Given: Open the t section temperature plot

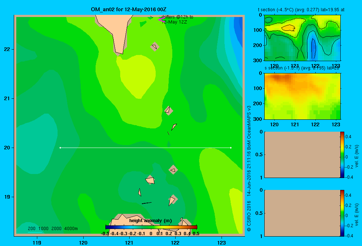Looking at the screenshot, I should (x=302, y=38).
